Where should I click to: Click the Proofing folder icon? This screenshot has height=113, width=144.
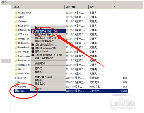16,52
